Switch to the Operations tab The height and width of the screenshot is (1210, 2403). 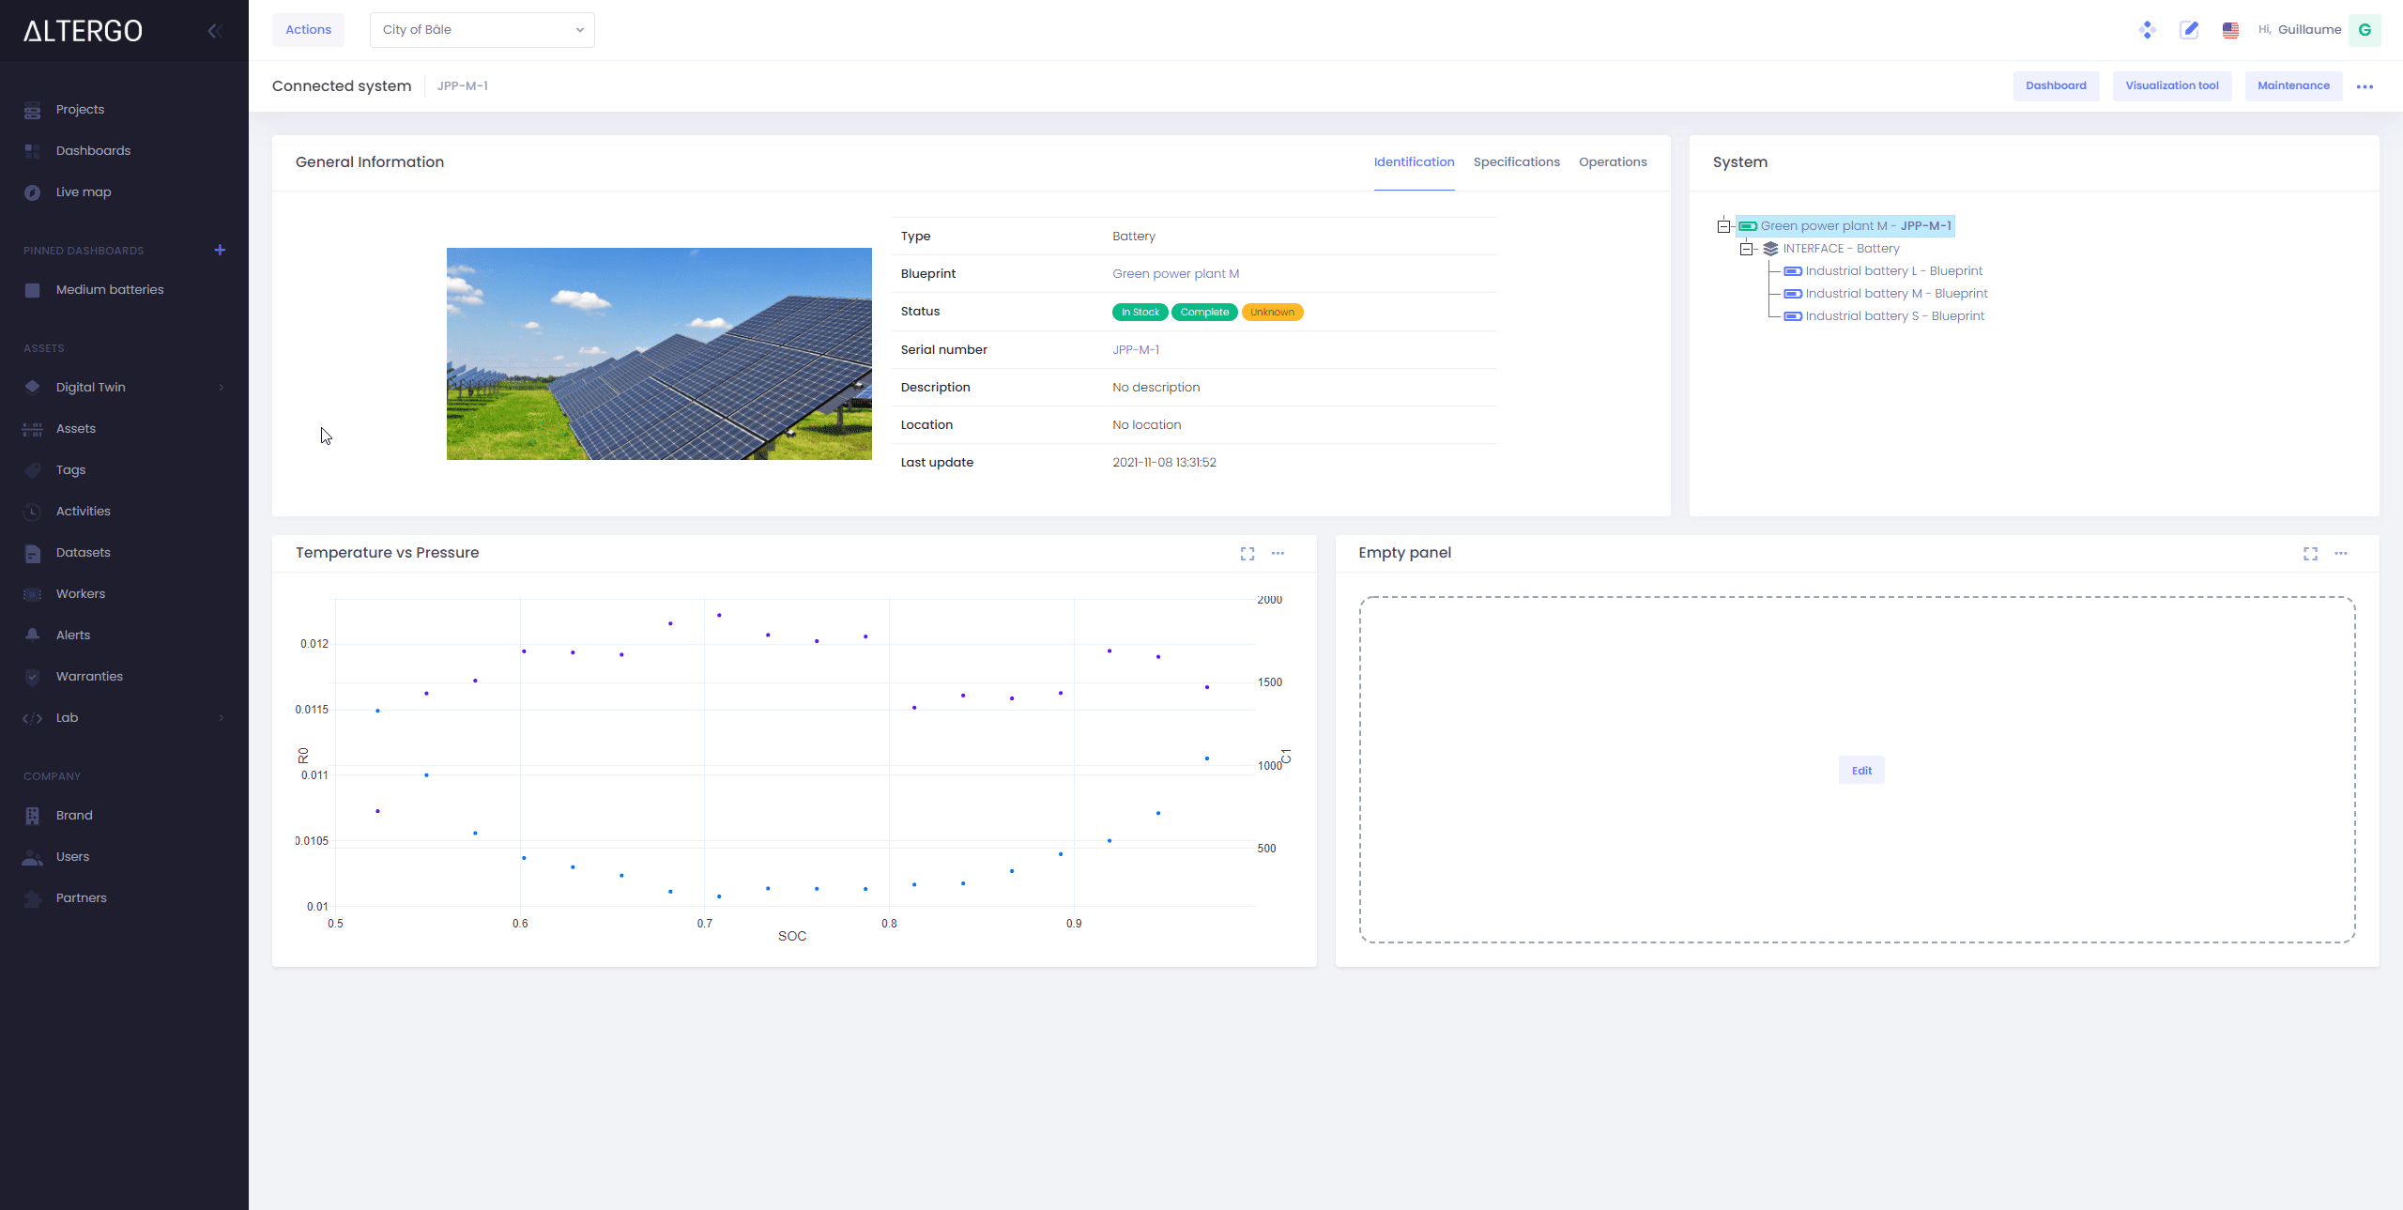[1612, 162]
